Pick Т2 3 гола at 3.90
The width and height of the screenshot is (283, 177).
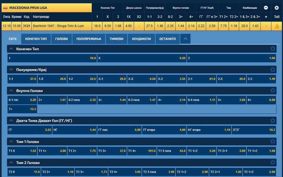[159, 172]
